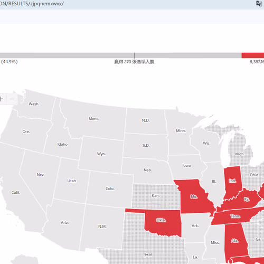Viewport: 264px width, 264px height.
Task: Click on South Dakota state
Action: (x=146, y=145)
